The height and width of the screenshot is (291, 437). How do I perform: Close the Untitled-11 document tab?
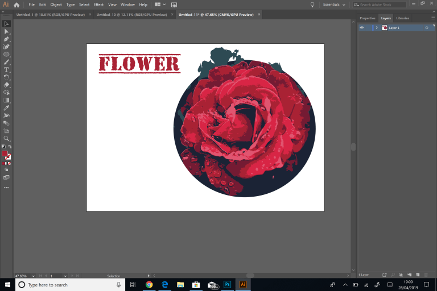pyautogui.click(x=259, y=14)
